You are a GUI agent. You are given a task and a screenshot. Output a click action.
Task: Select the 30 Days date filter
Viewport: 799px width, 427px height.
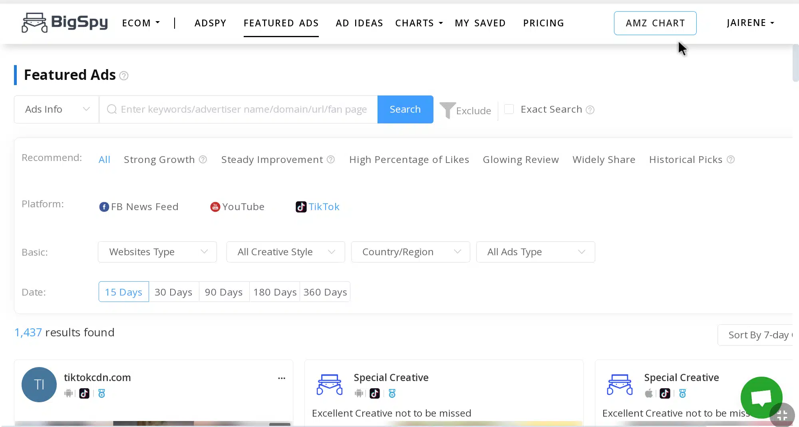[173, 292]
